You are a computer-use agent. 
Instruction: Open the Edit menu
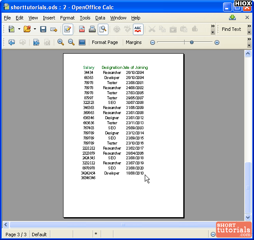tap(19, 18)
